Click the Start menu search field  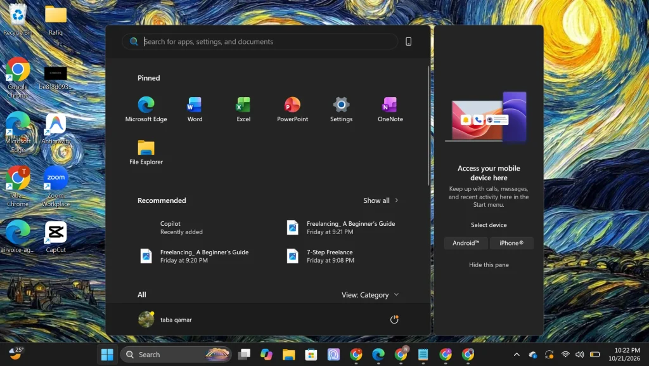260,41
